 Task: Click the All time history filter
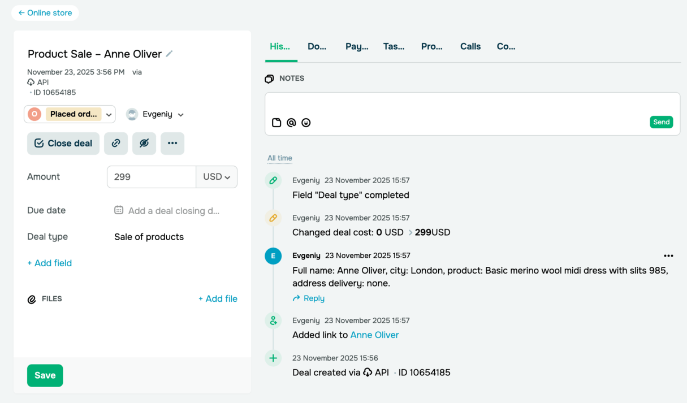tap(280, 158)
